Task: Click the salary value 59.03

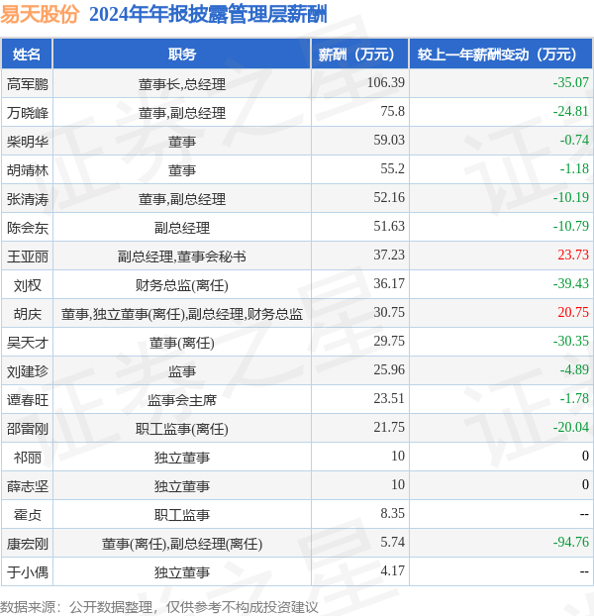Action: click(x=389, y=140)
